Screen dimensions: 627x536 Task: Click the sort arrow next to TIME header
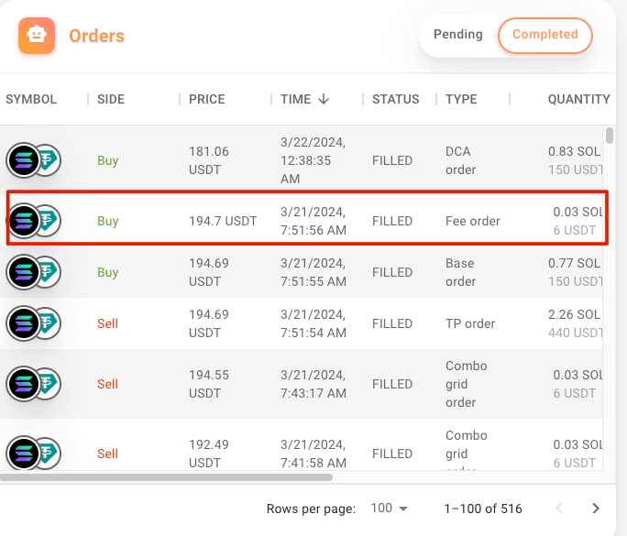(x=324, y=99)
